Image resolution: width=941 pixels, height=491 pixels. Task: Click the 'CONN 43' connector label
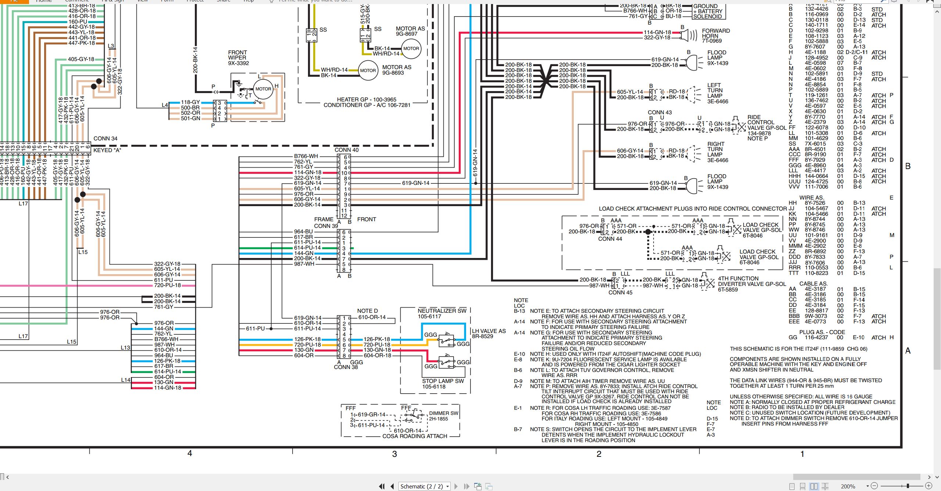[660, 112]
